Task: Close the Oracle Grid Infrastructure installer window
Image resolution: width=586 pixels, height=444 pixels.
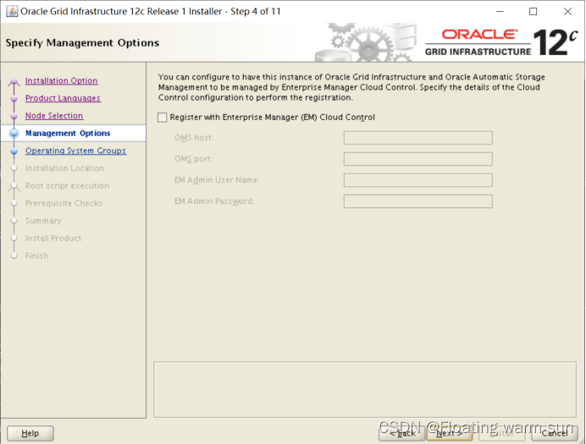Action: (567, 12)
